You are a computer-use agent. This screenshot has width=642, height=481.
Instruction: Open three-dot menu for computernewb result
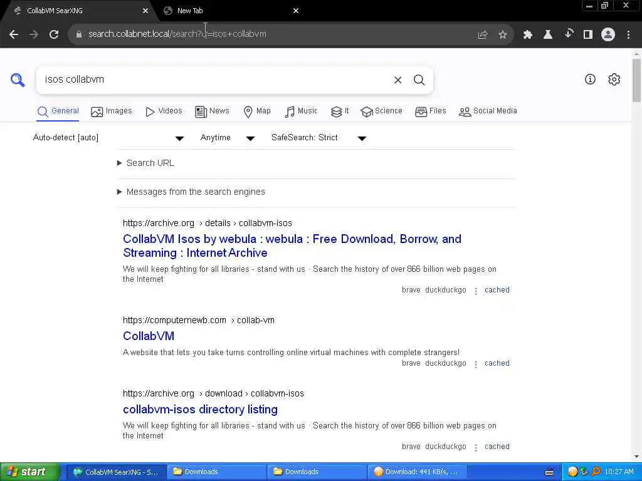[476, 364]
